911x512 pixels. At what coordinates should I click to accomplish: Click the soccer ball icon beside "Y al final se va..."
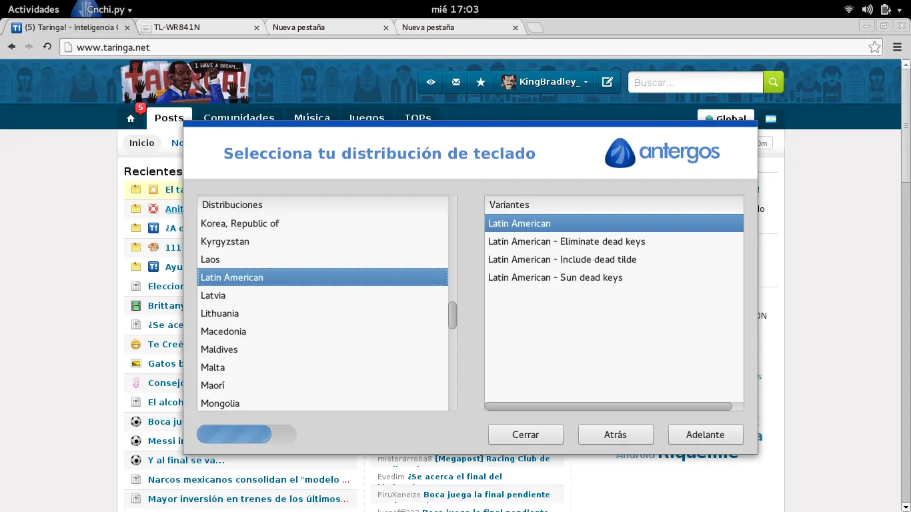(136, 460)
